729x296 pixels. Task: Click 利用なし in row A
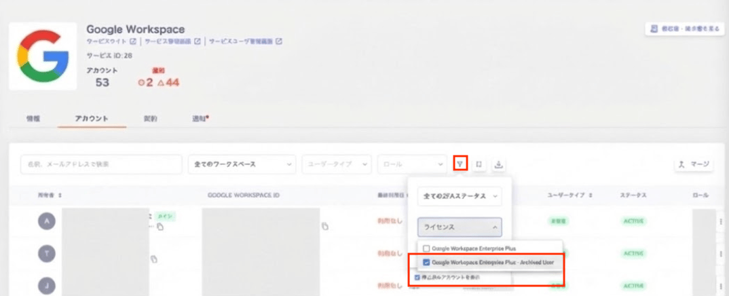tap(390, 221)
